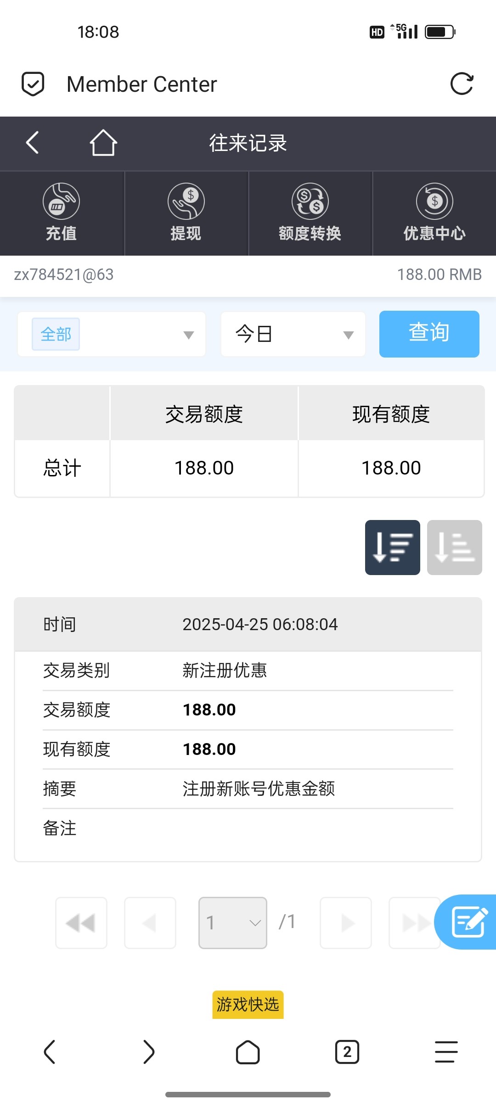
Task: Go to next page of records
Action: coord(346,922)
